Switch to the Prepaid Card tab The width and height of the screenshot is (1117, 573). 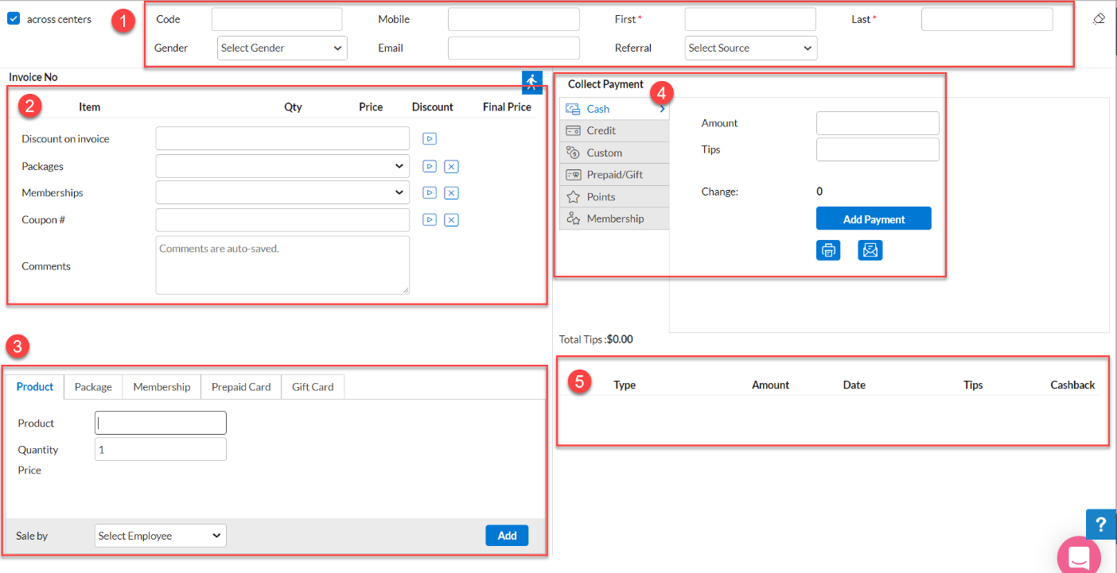pos(241,387)
